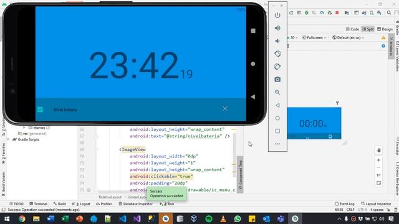The width and height of the screenshot is (399, 224).
Task: Set design preview zoom to 1:1
Action: point(378,175)
